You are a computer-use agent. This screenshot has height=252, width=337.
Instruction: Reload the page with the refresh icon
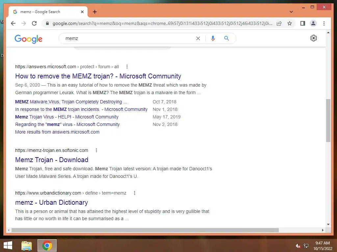[34, 23]
